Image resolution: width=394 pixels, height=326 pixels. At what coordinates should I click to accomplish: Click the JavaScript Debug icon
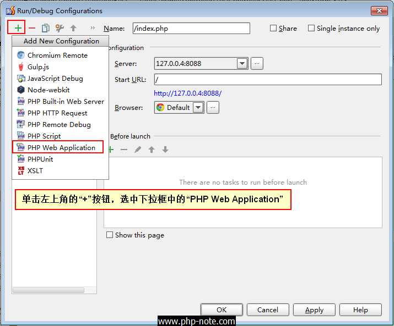[x=21, y=78]
